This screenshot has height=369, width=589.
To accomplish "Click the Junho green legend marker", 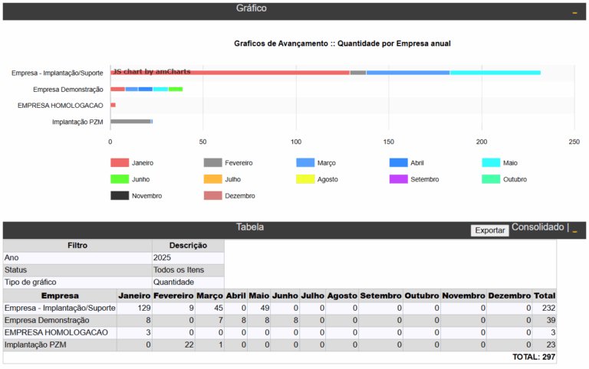I will [x=120, y=179].
